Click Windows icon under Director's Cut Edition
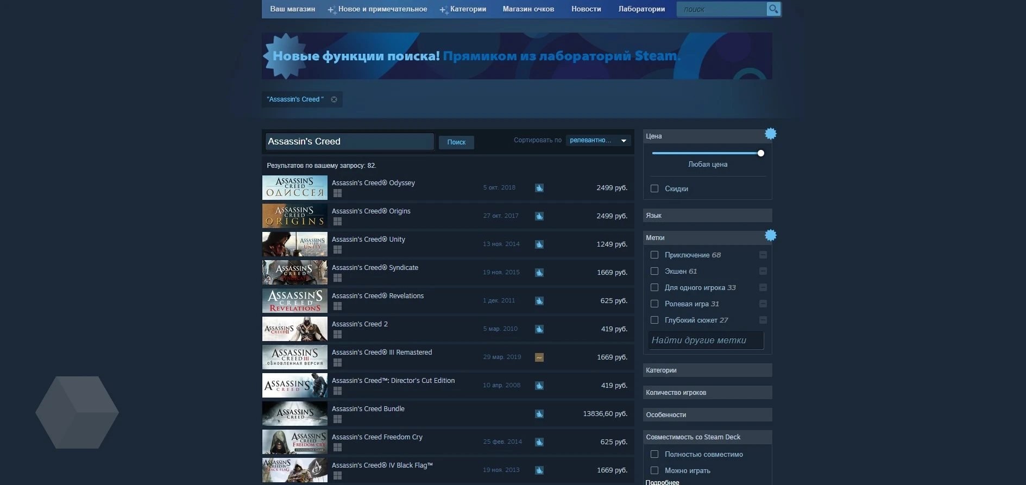 click(x=337, y=391)
